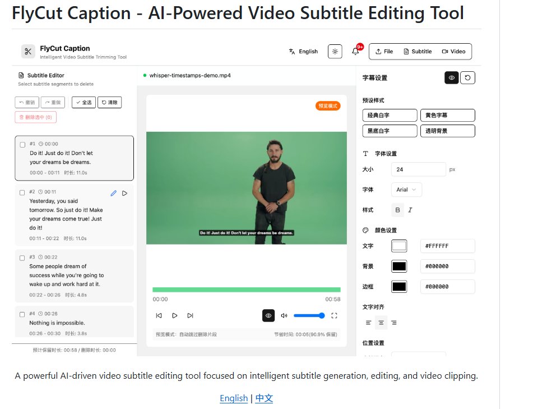Play the video in the player controls
533x409 pixels.
174,315
